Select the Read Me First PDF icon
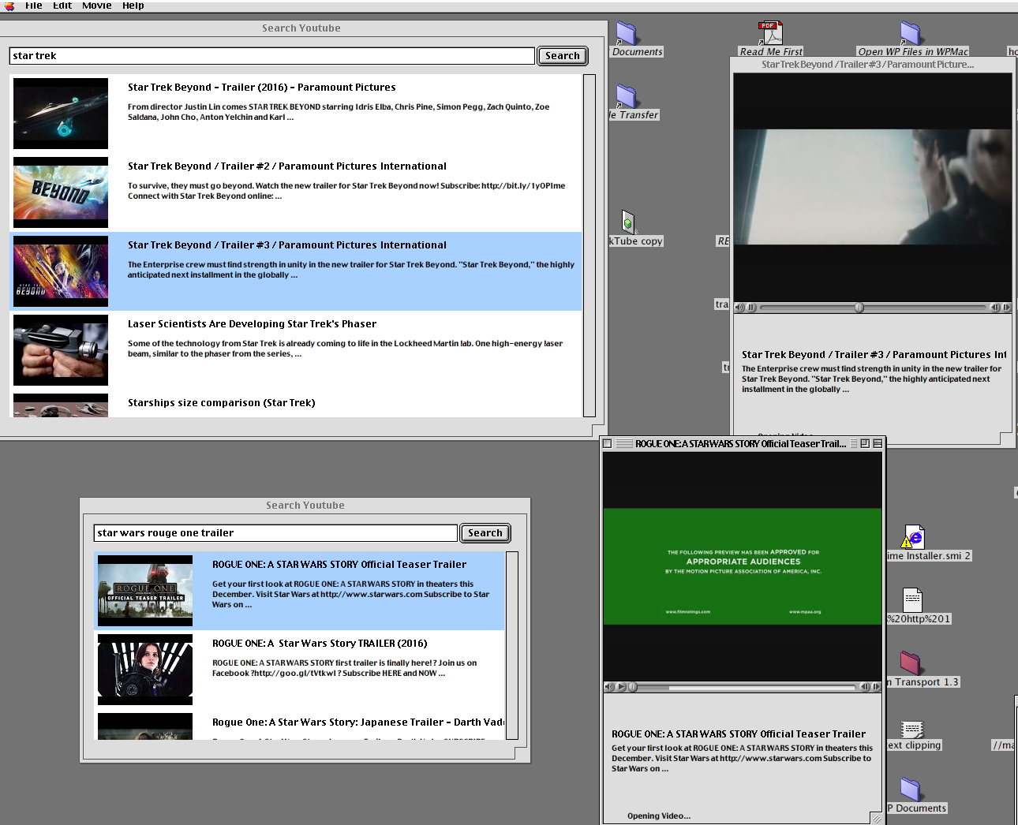The image size is (1018, 825). pyautogui.click(x=770, y=34)
